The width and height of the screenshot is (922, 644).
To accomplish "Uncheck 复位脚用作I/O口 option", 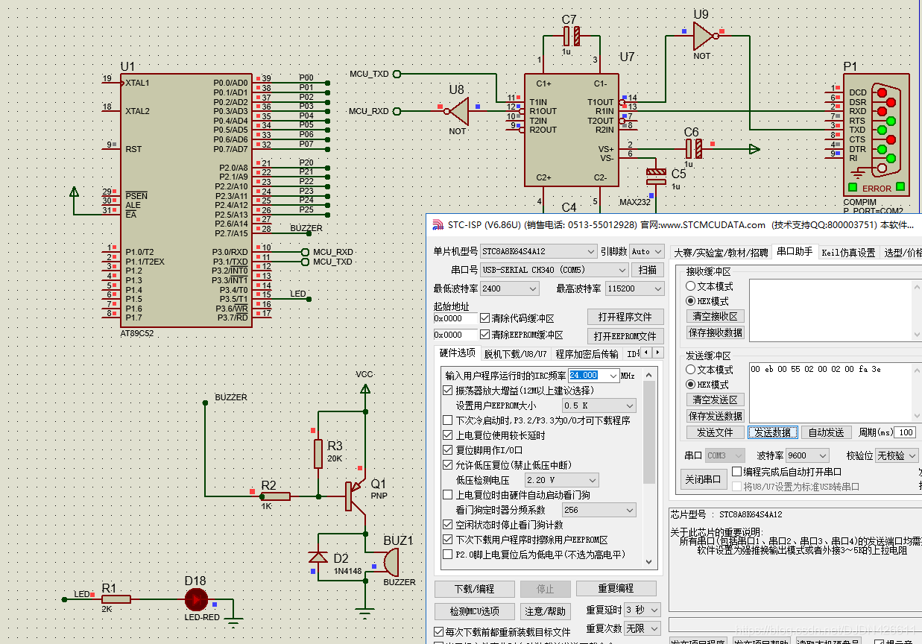I will click(x=447, y=450).
